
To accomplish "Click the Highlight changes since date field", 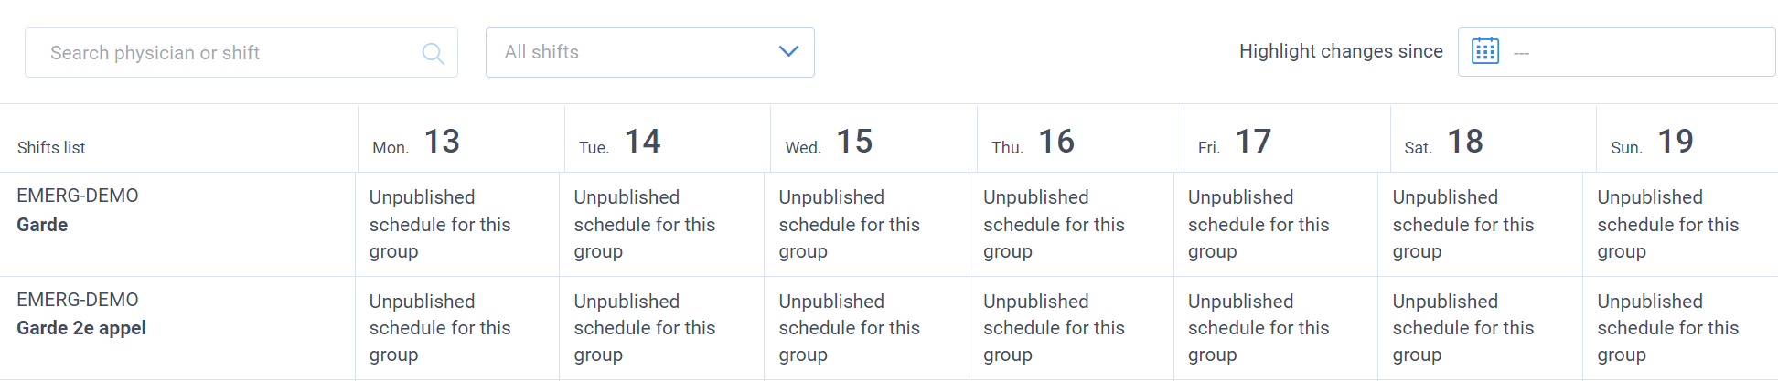I will pyautogui.click(x=1616, y=52).
